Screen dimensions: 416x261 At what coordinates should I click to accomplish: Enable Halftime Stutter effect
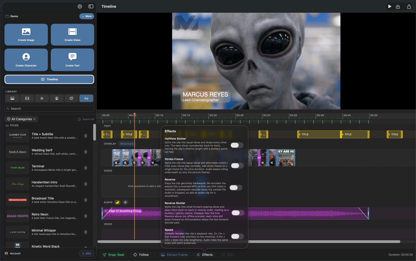pyautogui.click(x=237, y=145)
